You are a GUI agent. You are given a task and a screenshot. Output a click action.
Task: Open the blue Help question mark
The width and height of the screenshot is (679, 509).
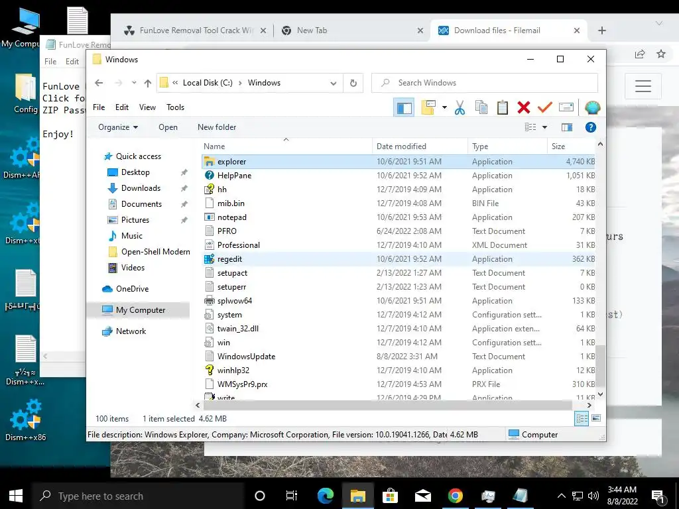[x=590, y=127]
